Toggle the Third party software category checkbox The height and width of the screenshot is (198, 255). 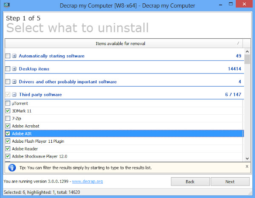[8, 94]
